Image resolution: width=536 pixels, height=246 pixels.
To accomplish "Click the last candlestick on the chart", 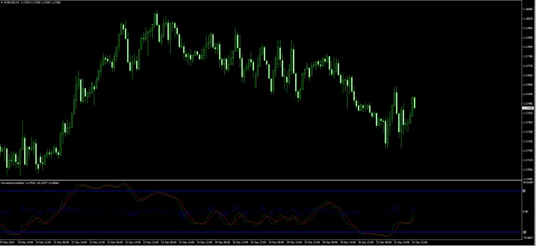I will tap(415, 102).
